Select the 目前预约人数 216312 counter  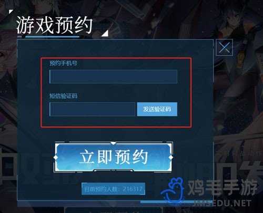tap(113, 189)
